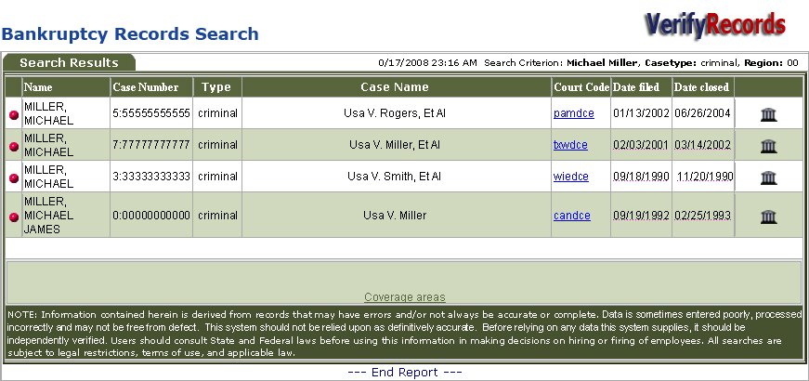
Task: Click red bullet beside case 3:33333333333
Action: 14,178
